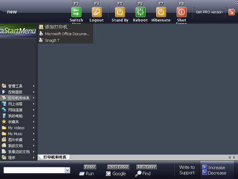238x179 pixels.
Task: Click the Find magnifier icon
Action: click(x=138, y=174)
